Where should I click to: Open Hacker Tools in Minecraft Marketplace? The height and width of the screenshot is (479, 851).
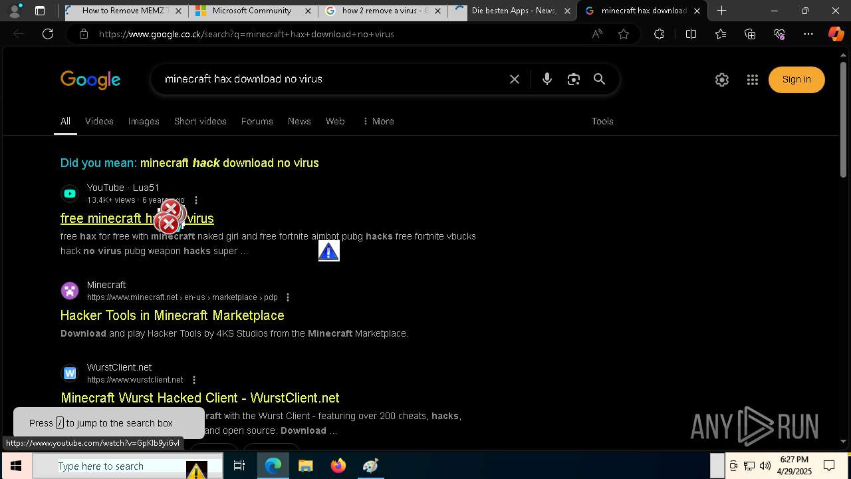172,315
